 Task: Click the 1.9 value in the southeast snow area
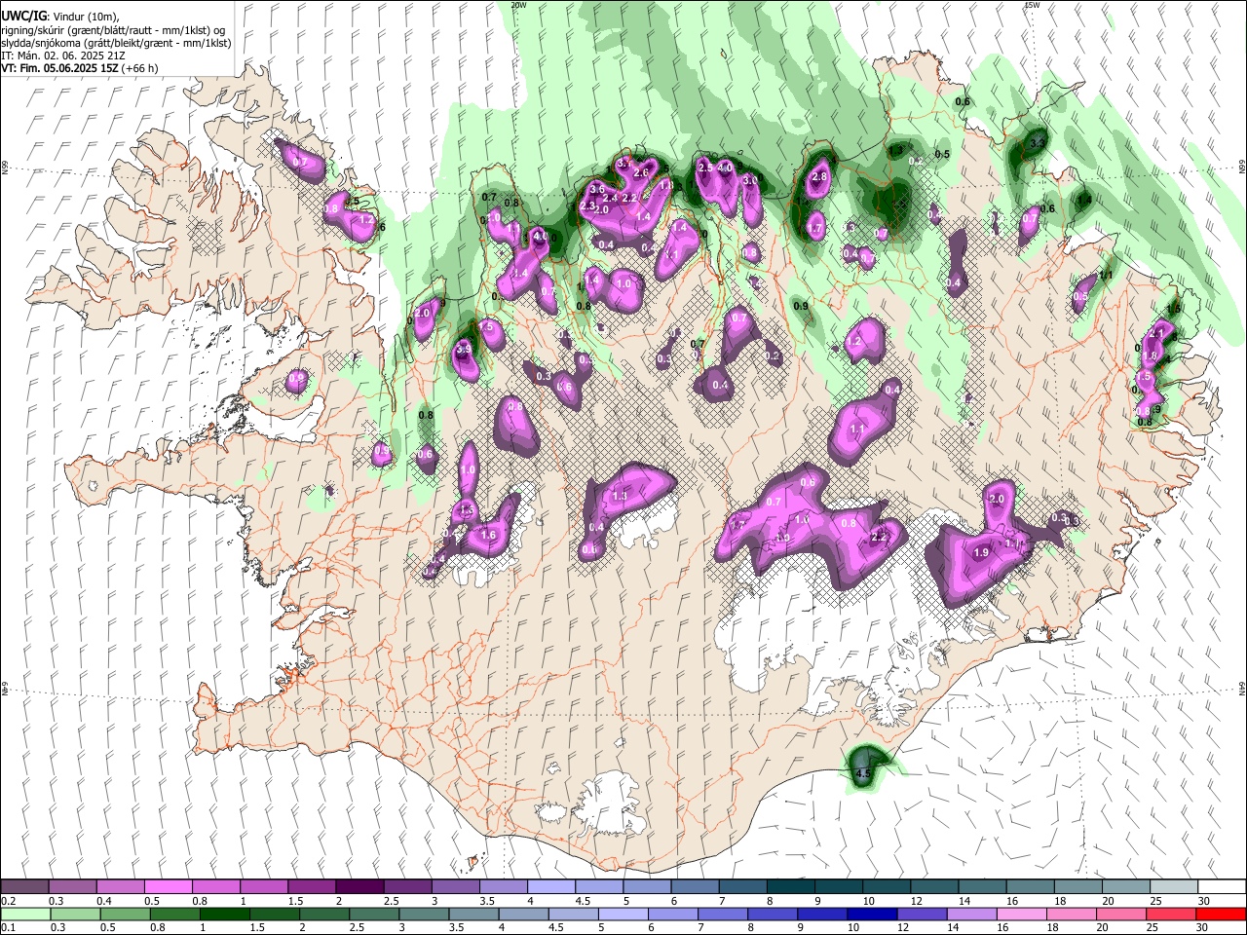(x=981, y=552)
